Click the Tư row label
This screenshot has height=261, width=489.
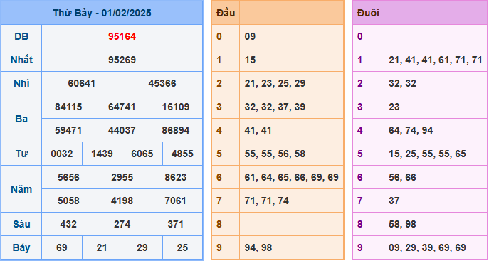coord(21,154)
